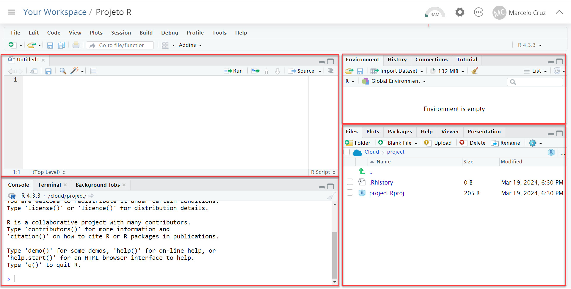571x289 pixels.
Task: Open the 132 MiB memory usage dropdown
Action: 447,71
